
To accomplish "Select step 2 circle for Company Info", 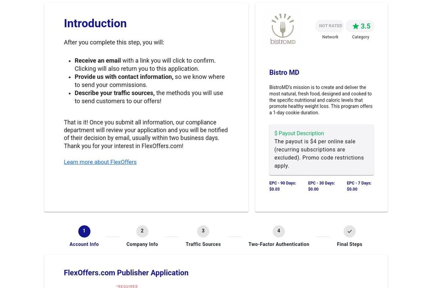I will (142, 231).
